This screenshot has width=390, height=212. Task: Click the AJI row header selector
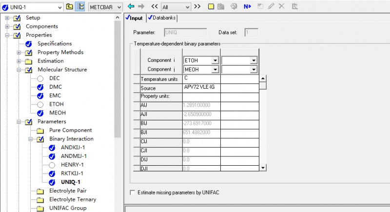pyautogui.click(x=137, y=115)
